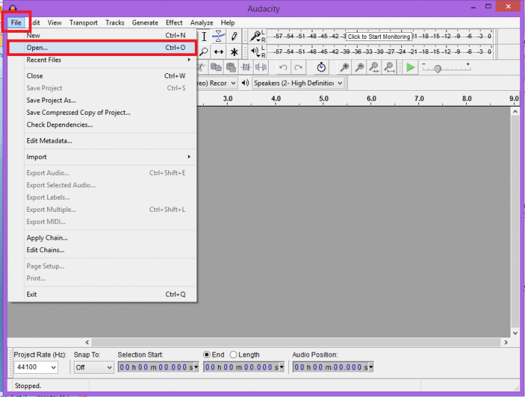
Task: Click the Undo arrow icon
Action: click(x=283, y=68)
